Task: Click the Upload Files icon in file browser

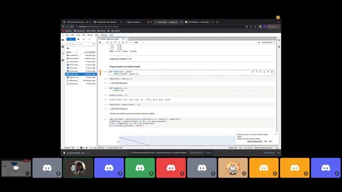Action: click(84, 39)
